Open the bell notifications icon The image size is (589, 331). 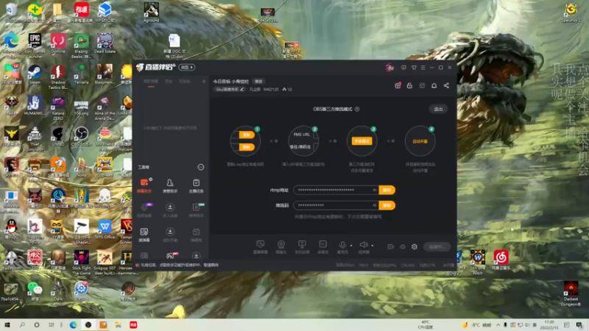[434, 85]
